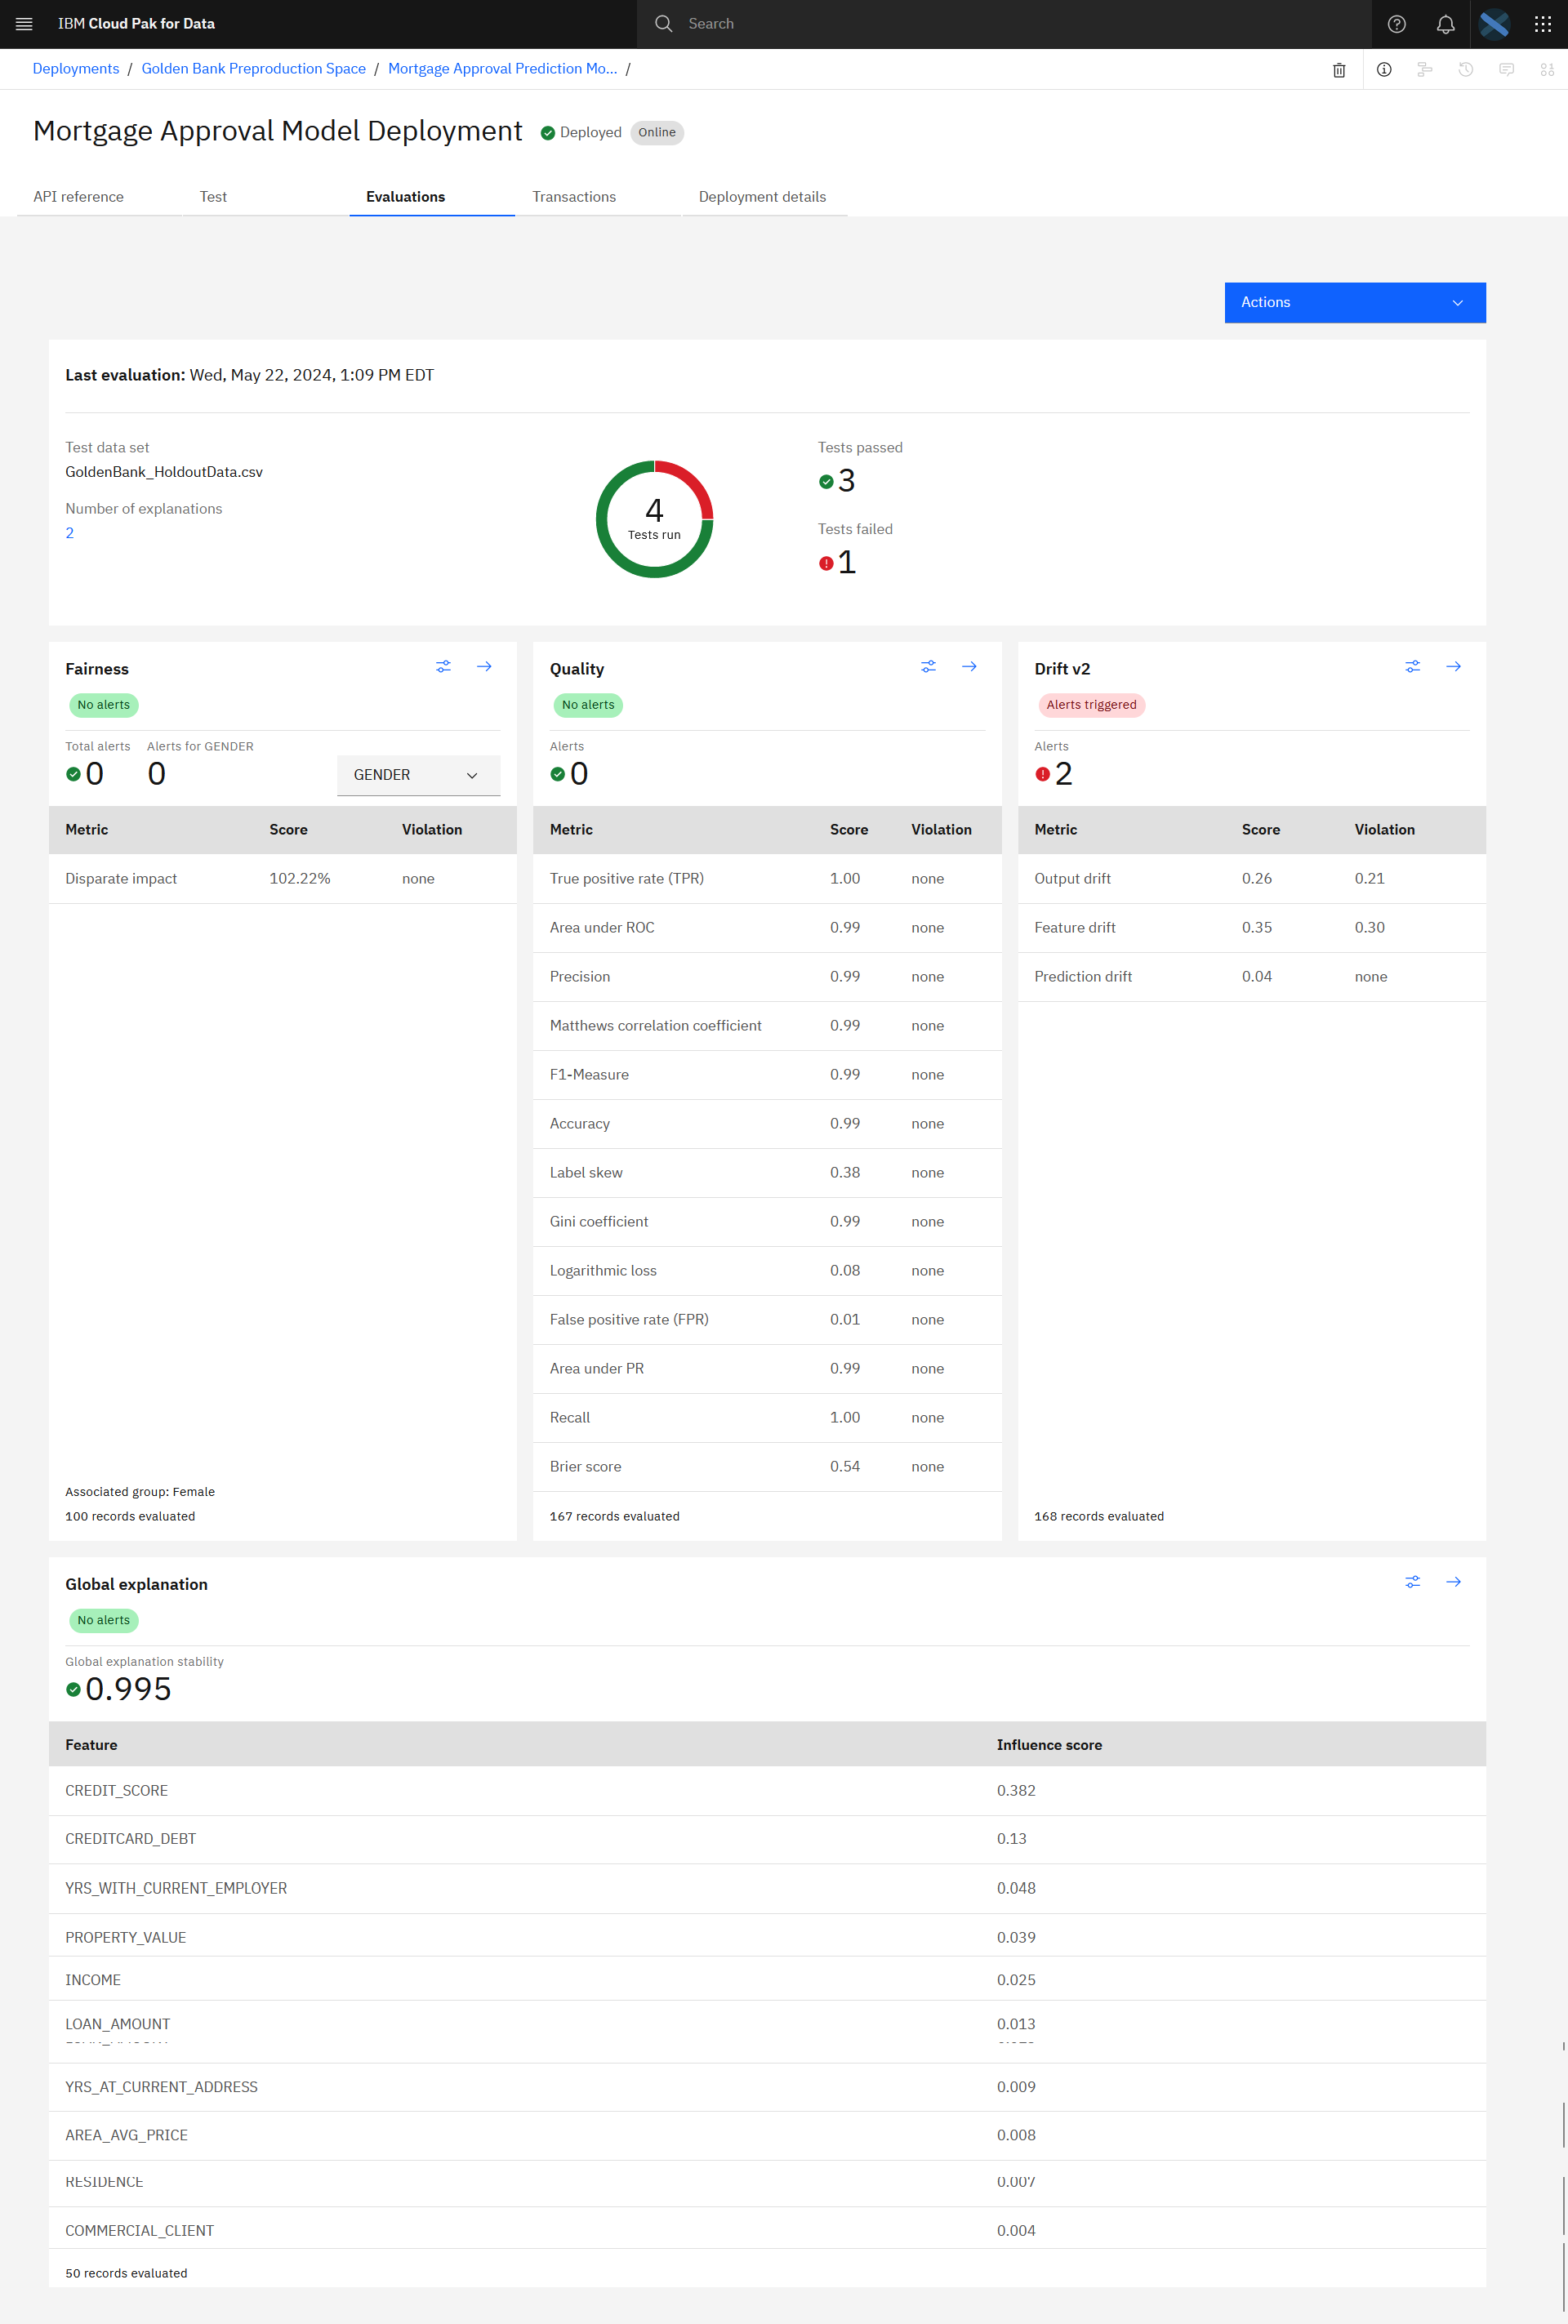
Task: Select the Area under ROC row
Action: coord(767,928)
